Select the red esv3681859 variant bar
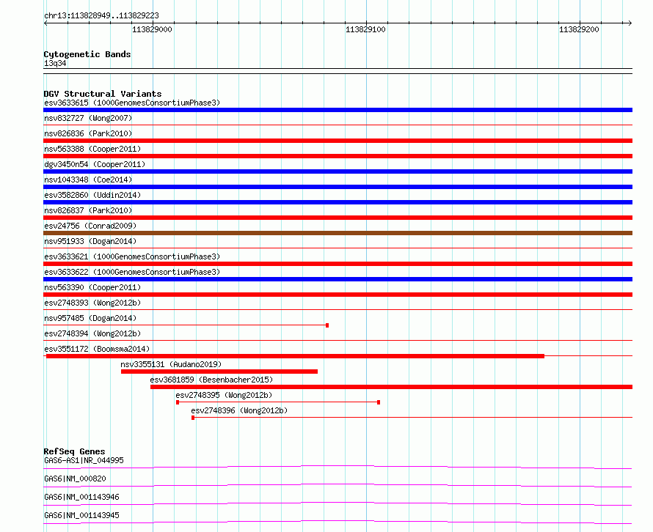653x532 pixels. (x=392, y=387)
